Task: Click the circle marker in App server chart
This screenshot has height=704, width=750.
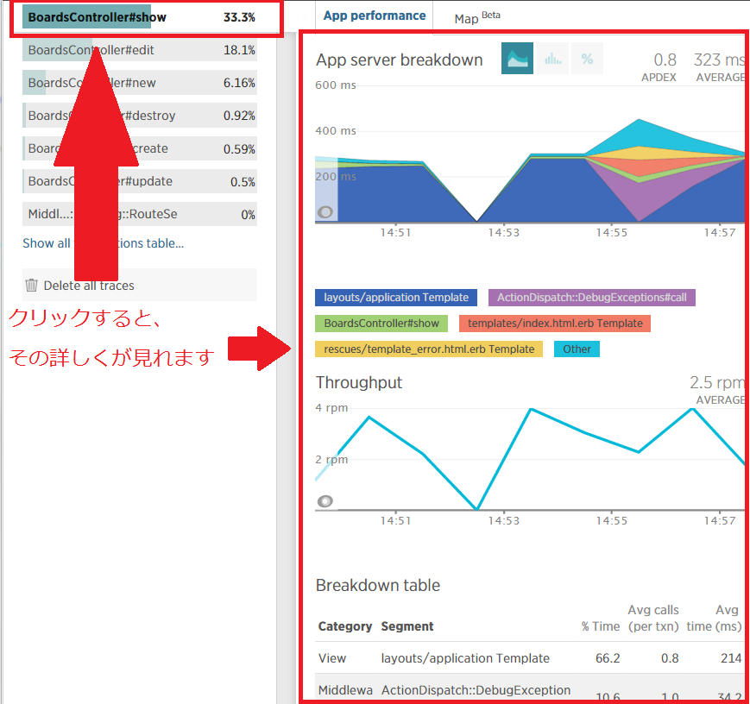Action: coord(325,211)
